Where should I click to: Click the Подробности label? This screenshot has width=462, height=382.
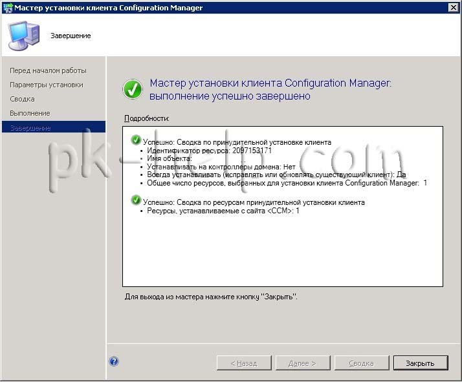(147, 118)
